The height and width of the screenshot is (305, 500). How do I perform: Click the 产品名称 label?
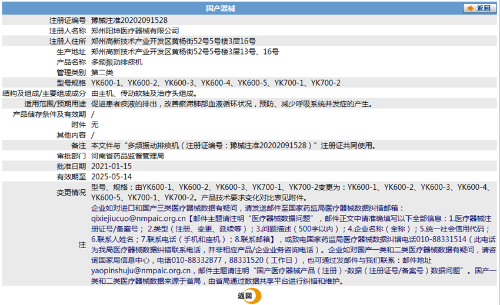[71, 62]
